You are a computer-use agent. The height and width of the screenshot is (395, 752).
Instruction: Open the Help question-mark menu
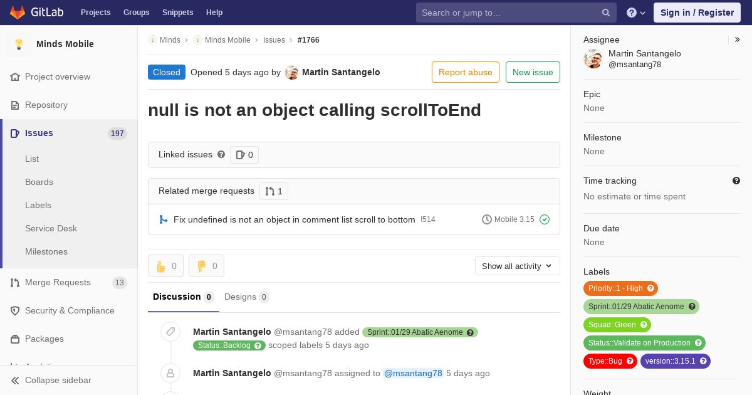pos(636,13)
